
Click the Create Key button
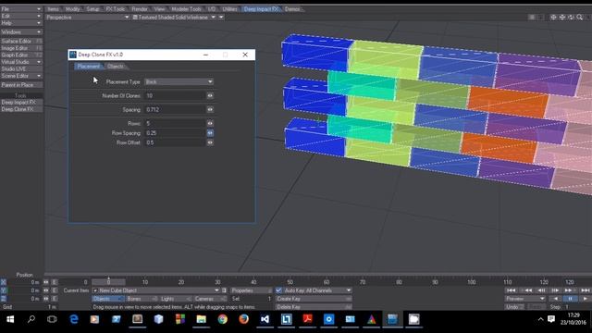314,299
